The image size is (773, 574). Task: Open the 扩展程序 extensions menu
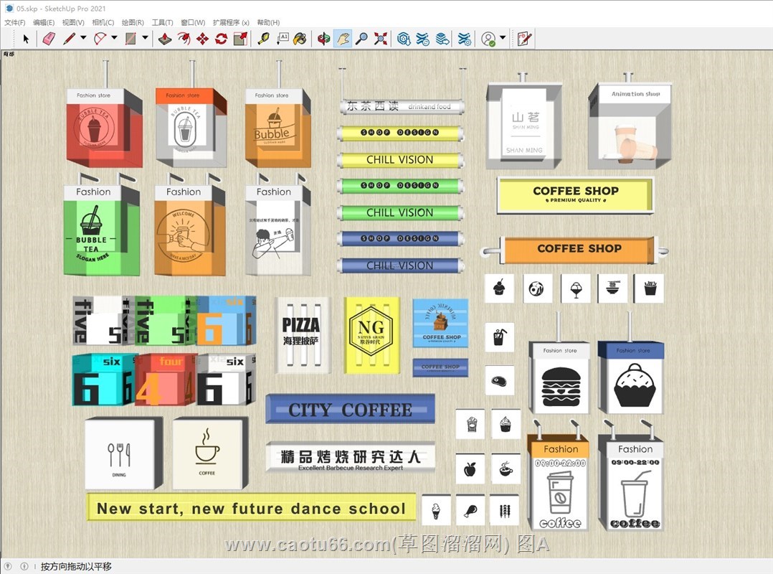[231, 23]
